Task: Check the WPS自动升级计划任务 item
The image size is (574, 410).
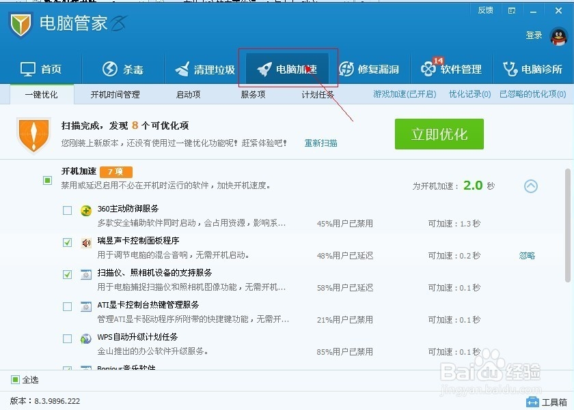Action: point(67,338)
